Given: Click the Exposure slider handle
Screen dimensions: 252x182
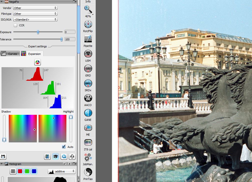Looking at the screenshot, I should click(38, 32).
